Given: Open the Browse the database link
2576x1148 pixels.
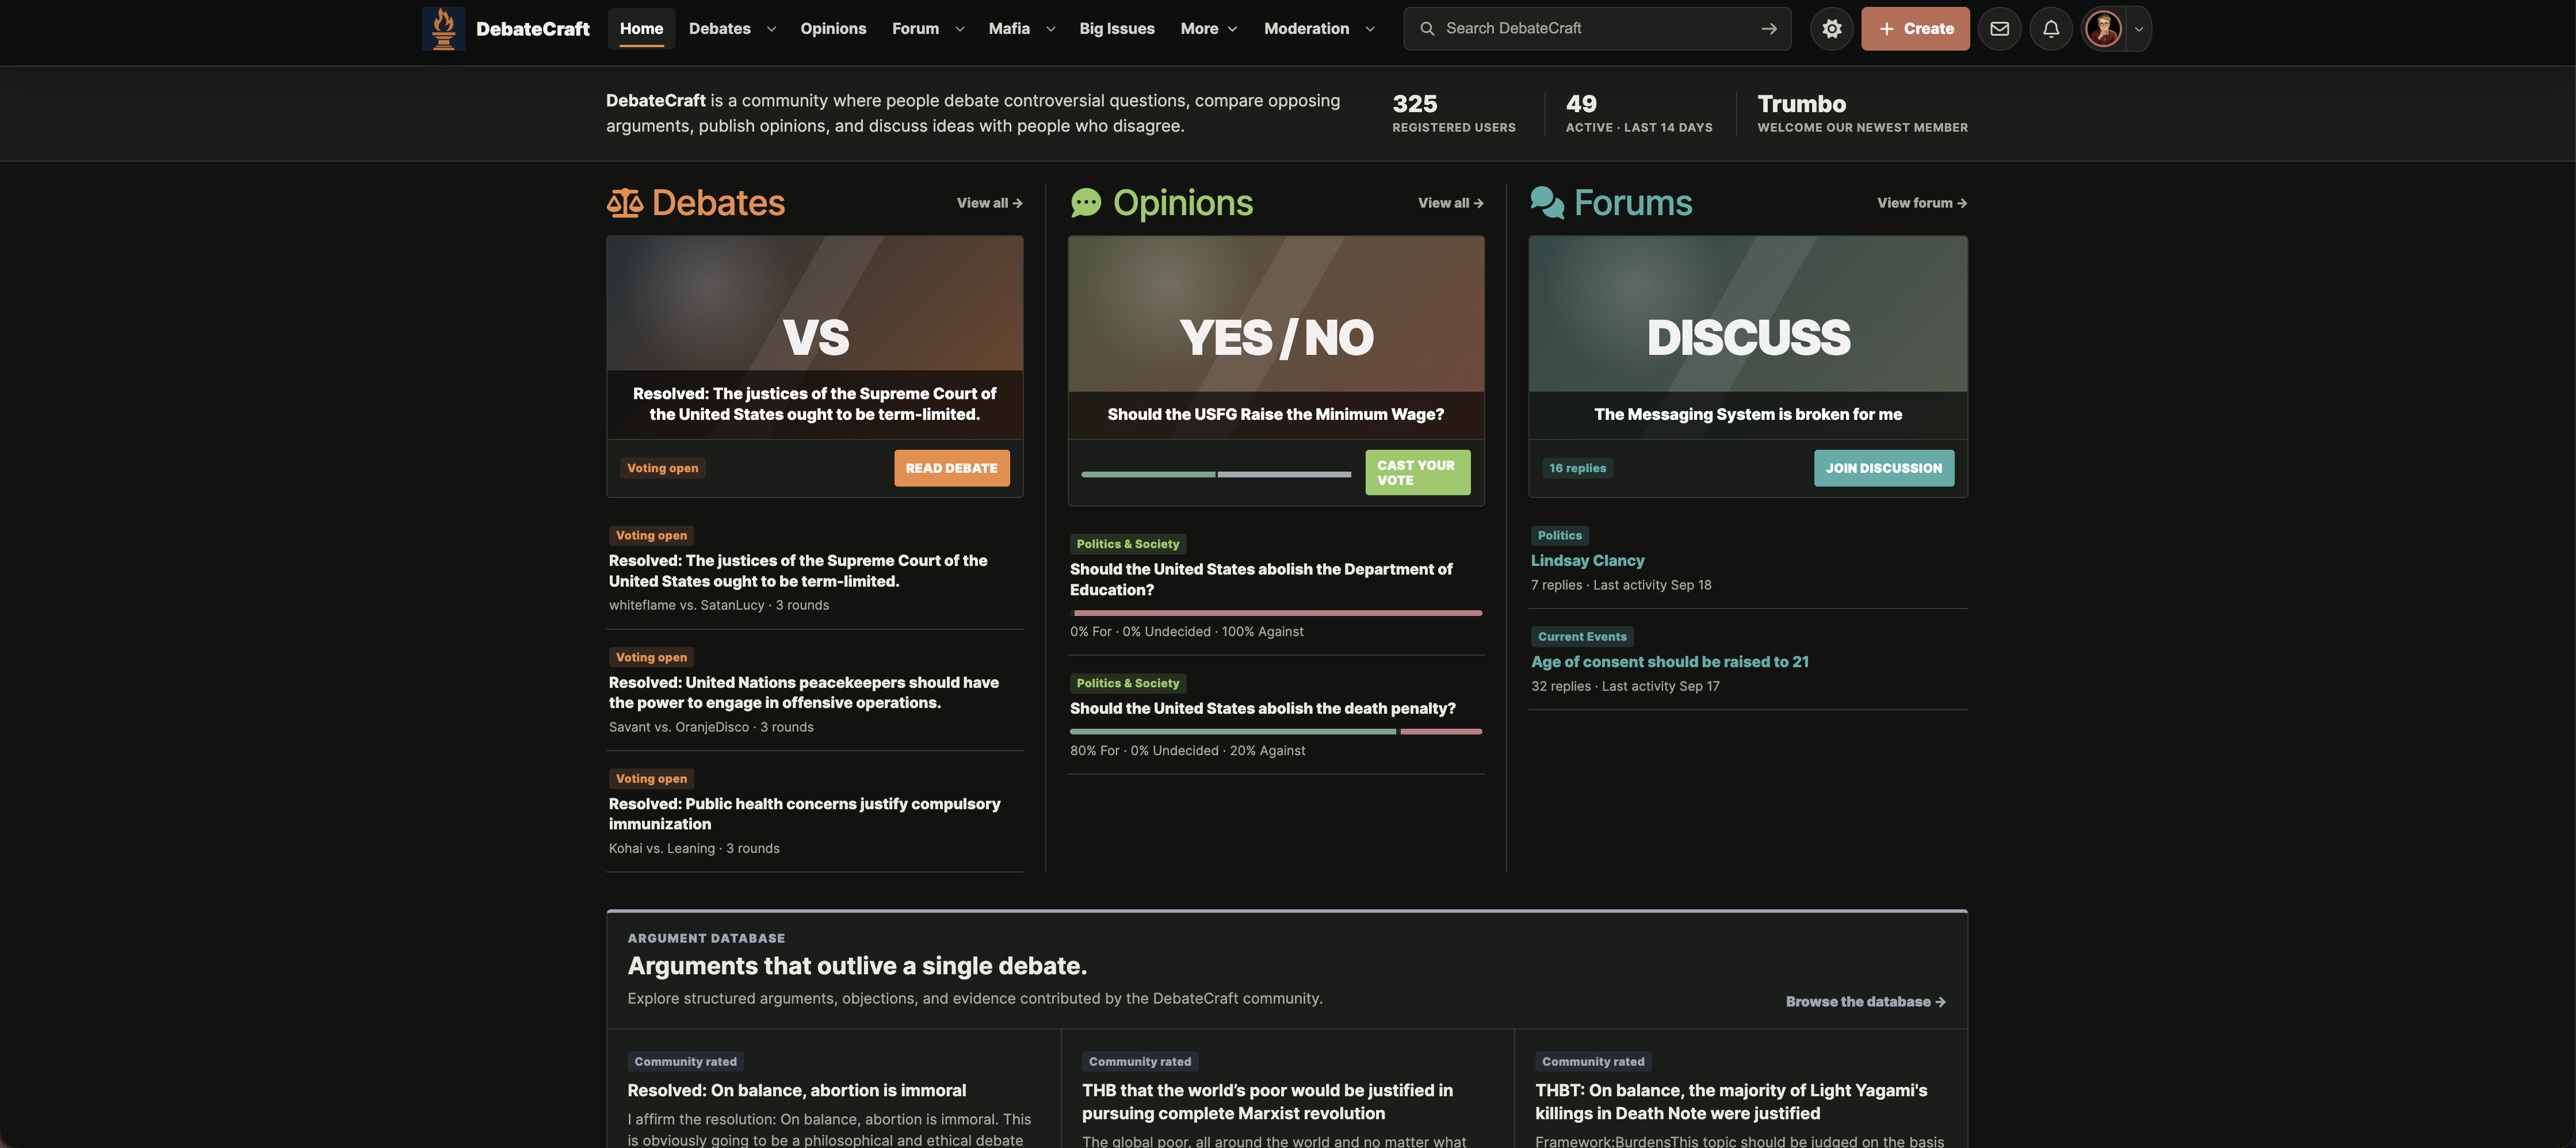Looking at the screenshot, I should tap(1865, 1001).
